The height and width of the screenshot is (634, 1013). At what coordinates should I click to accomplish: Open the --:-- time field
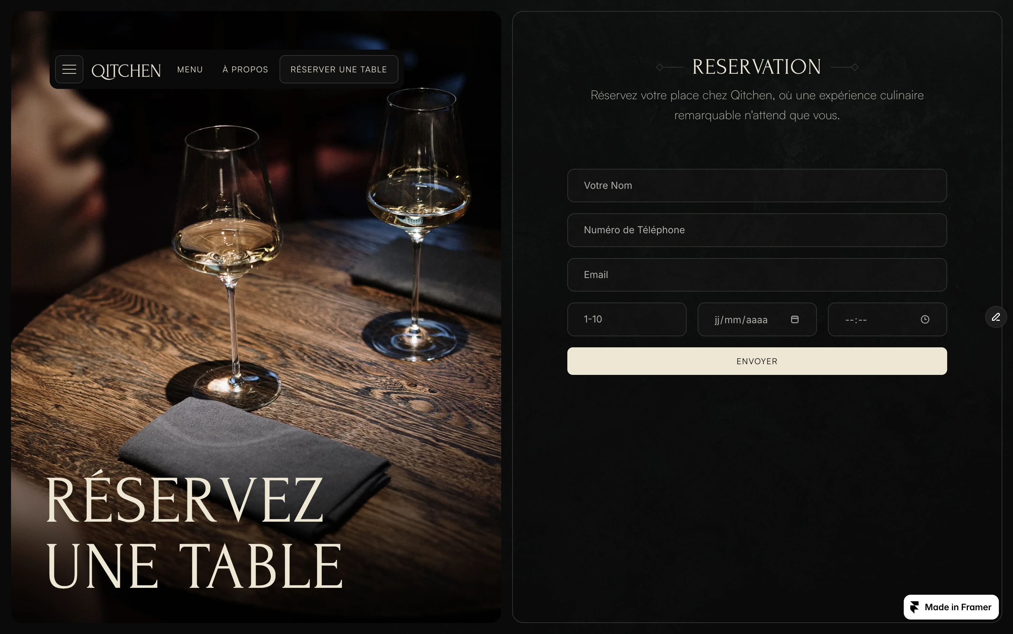click(887, 319)
